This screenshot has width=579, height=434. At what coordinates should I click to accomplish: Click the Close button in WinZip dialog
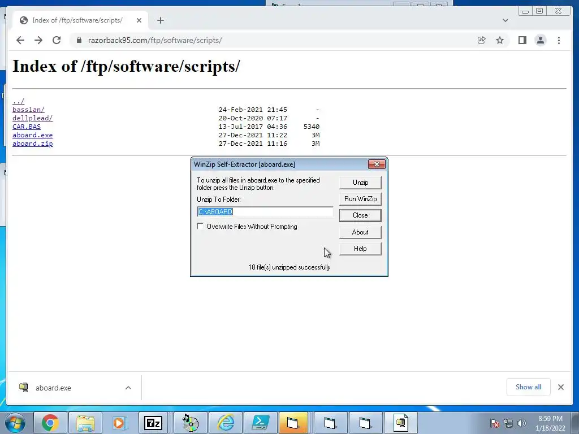pos(360,215)
